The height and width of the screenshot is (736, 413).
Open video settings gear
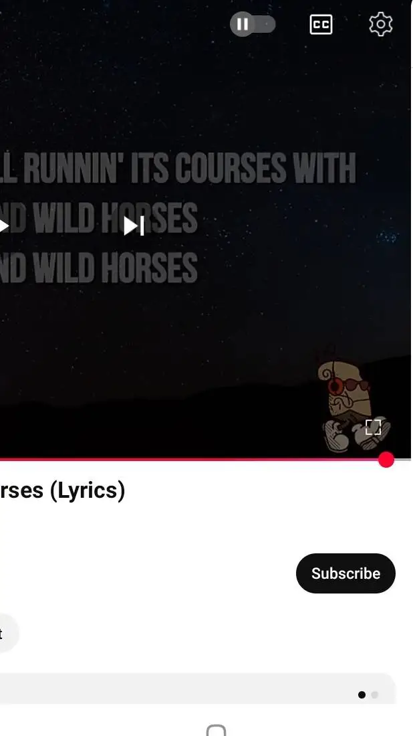pyautogui.click(x=381, y=24)
